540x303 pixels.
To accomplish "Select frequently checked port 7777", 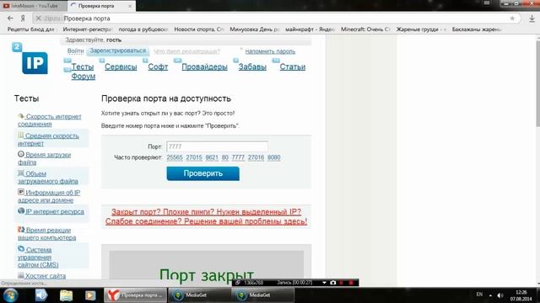I will click(x=238, y=157).
